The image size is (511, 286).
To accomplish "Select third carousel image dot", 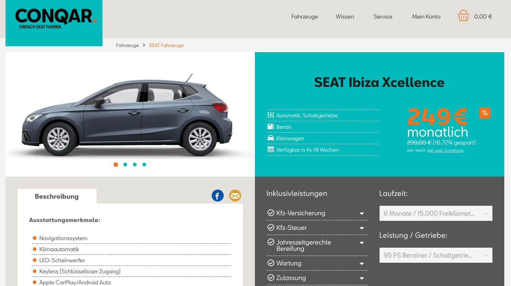I will click(x=135, y=164).
